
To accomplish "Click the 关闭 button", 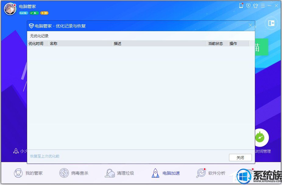I will click(x=240, y=158).
